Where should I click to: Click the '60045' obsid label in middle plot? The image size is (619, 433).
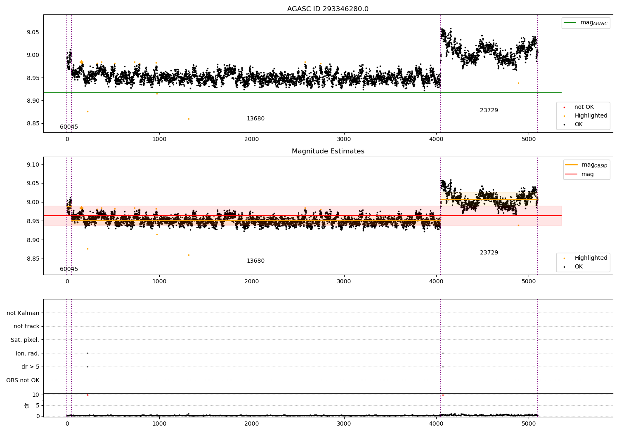point(69,269)
